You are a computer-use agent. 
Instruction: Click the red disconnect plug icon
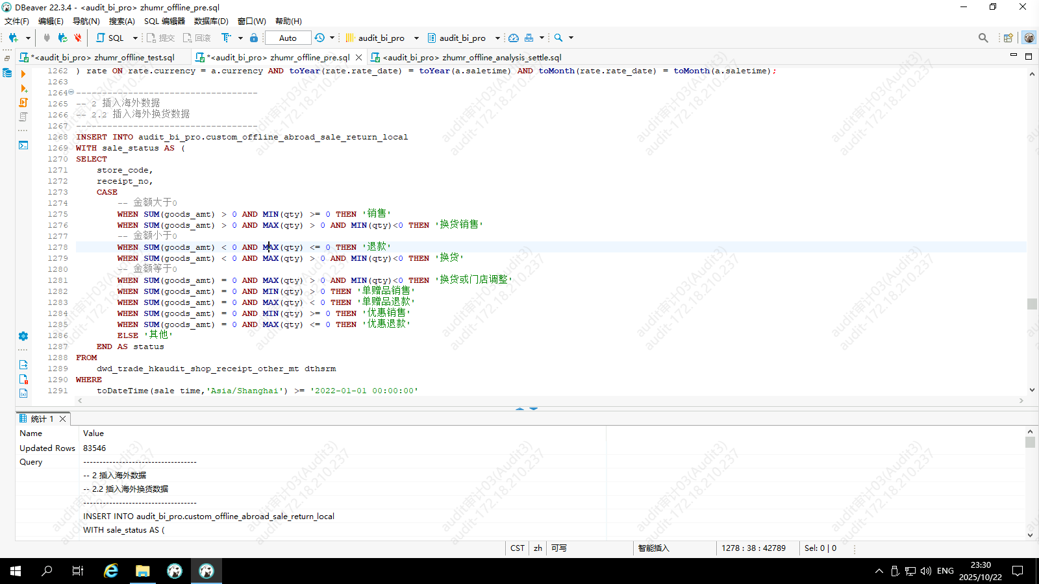(x=78, y=38)
